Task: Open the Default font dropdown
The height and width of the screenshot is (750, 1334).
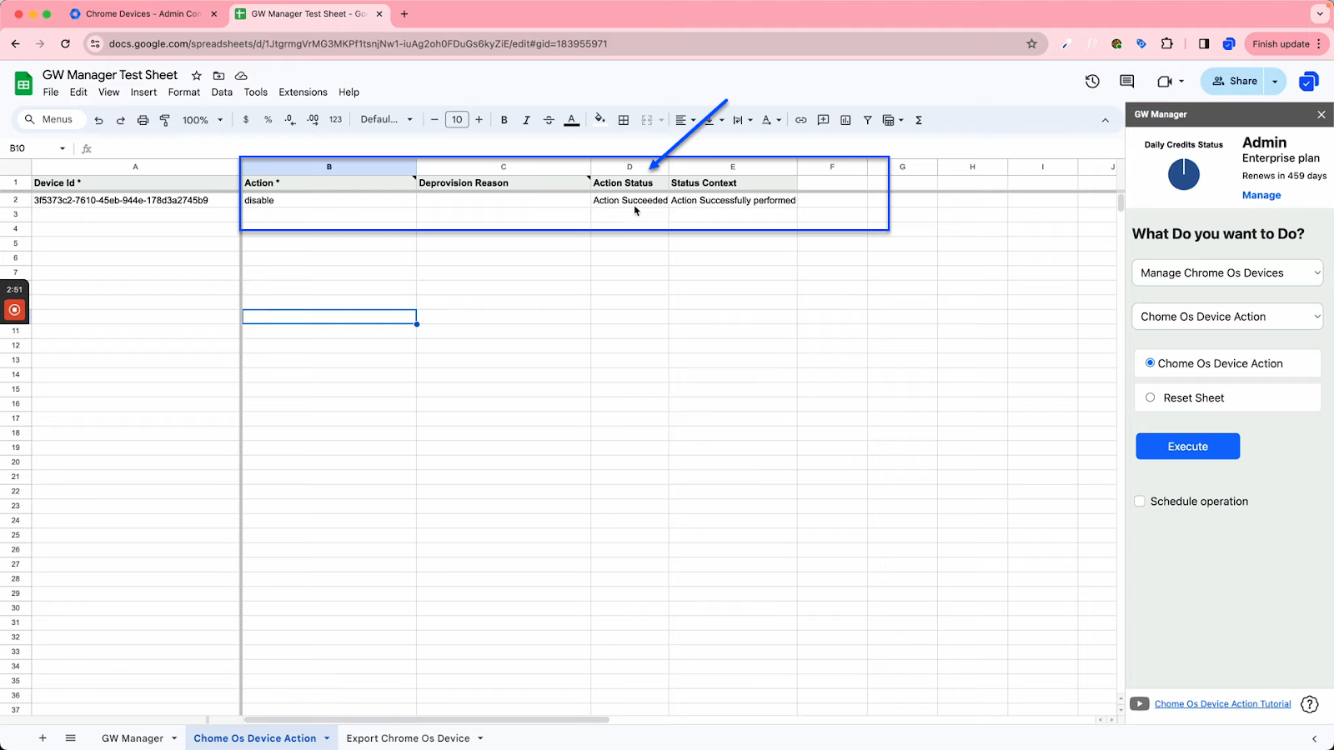Action: [x=386, y=120]
